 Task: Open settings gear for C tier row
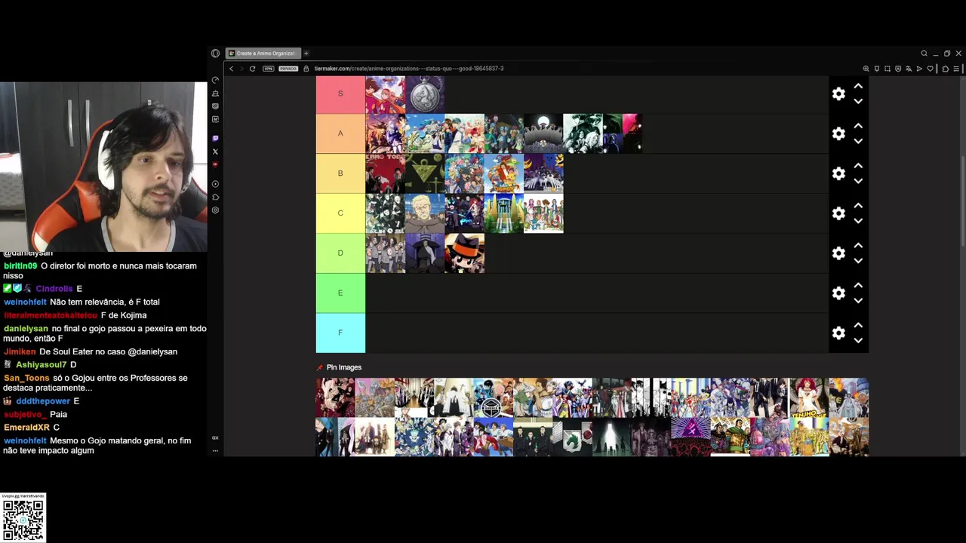point(838,213)
